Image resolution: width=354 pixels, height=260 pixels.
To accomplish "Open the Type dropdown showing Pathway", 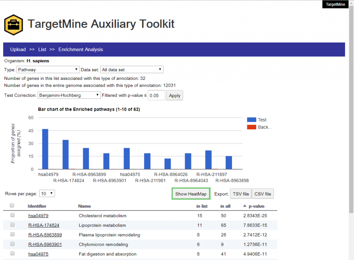I will (48, 69).
